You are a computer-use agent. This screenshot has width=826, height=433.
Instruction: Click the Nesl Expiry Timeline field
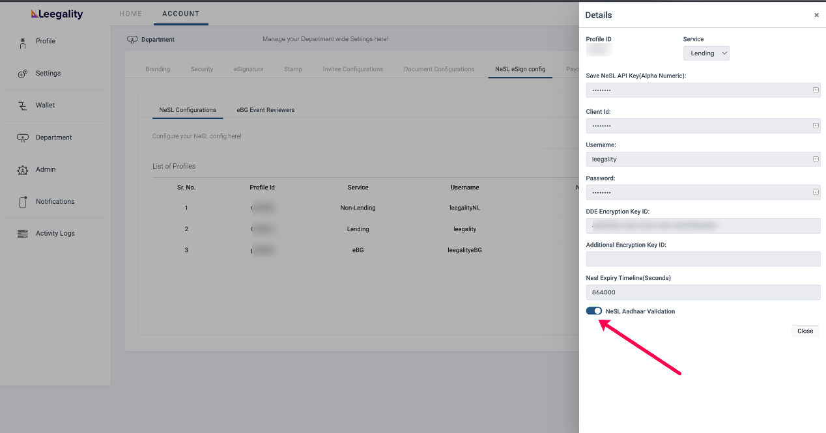[x=704, y=292]
